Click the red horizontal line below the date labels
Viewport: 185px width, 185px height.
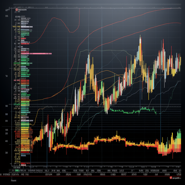(x=91, y=176)
